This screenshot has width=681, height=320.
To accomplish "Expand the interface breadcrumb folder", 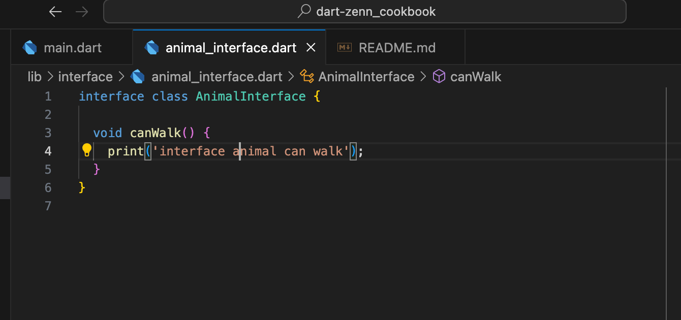I will coord(85,77).
